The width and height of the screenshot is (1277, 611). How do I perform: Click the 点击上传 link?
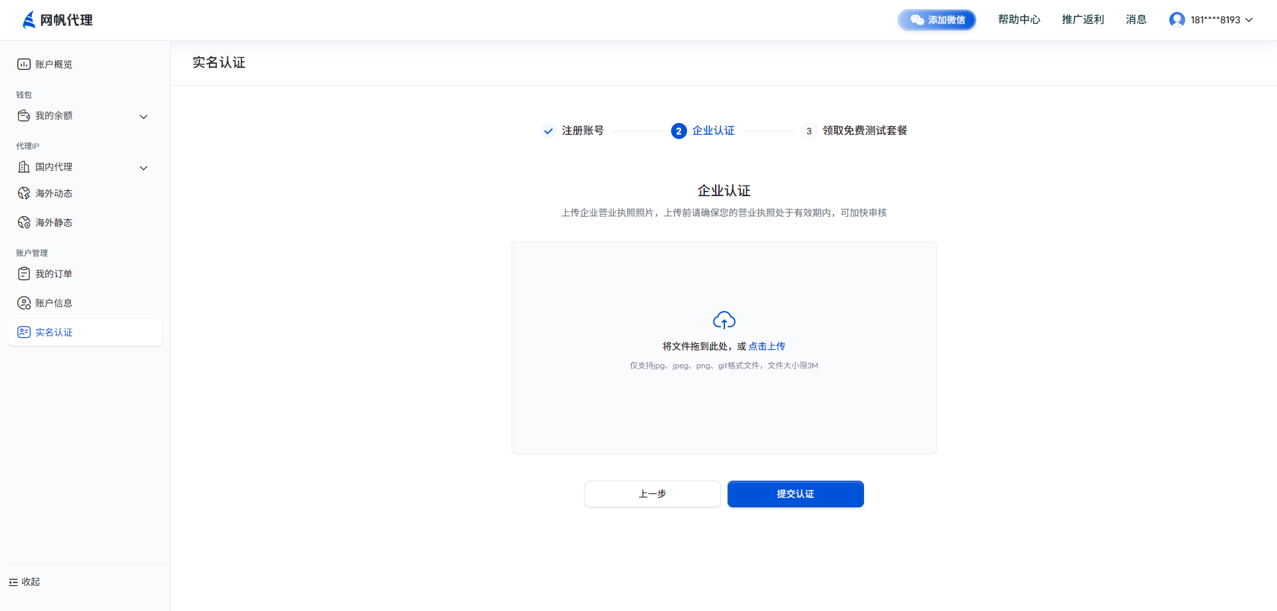click(767, 346)
